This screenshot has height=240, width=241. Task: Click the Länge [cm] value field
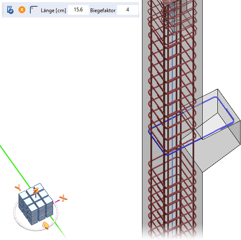[78, 10]
